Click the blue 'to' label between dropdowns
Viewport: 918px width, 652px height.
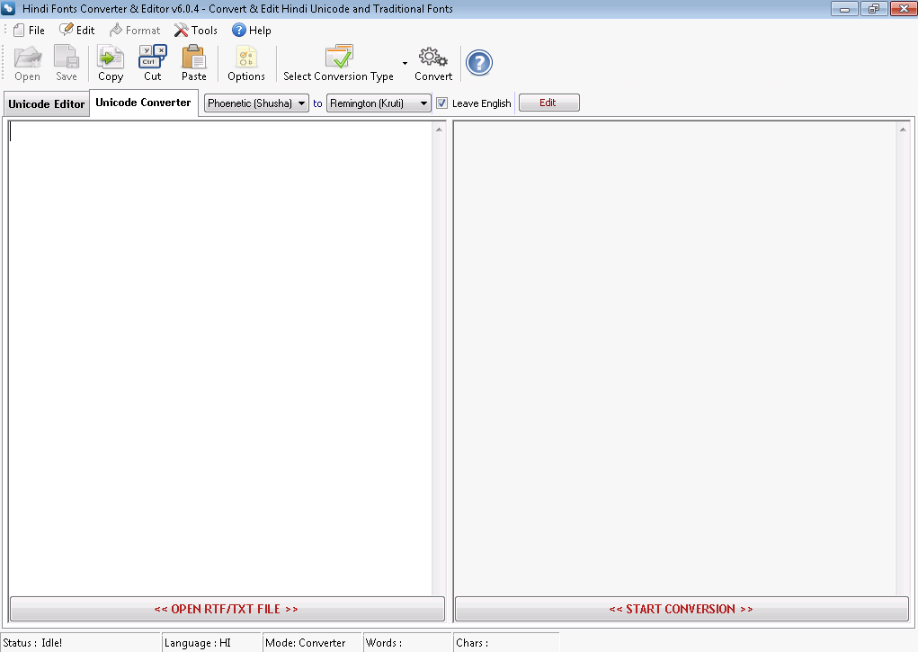tap(317, 103)
